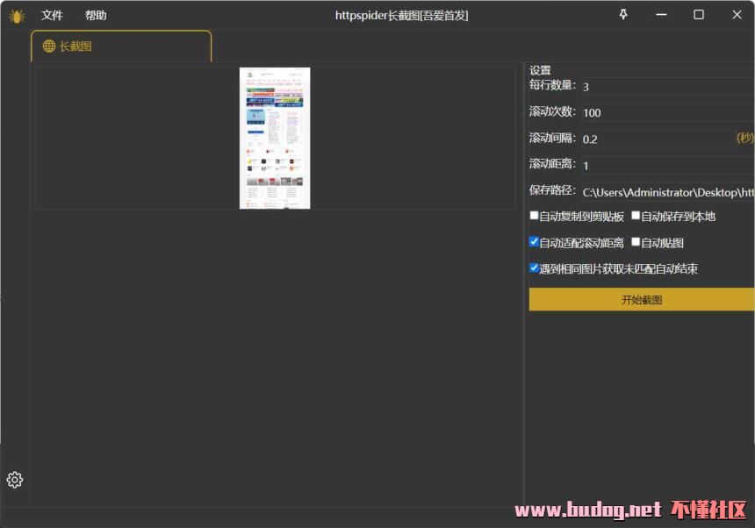The image size is (755, 528).
Task: Click the globe icon on the 长截图 tab
Action: 47,46
